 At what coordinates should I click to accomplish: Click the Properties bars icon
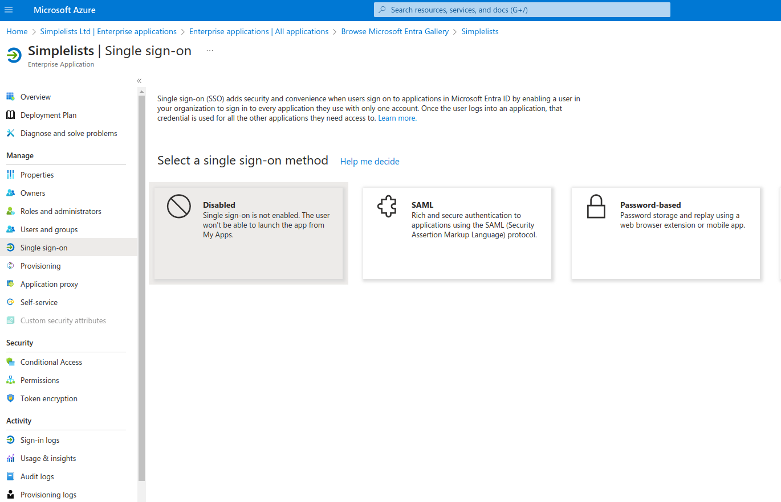[x=10, y=175]
